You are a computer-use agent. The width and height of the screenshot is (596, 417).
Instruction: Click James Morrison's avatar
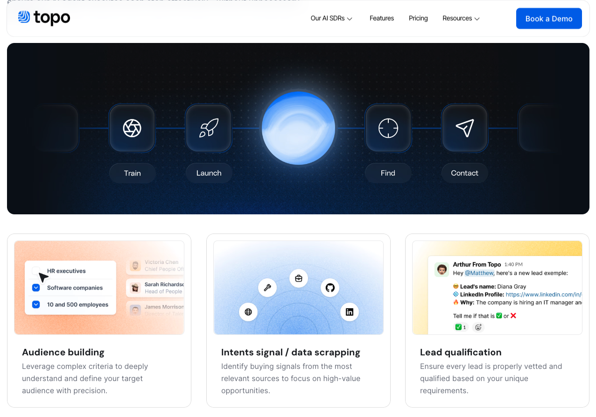coord(135,310)
